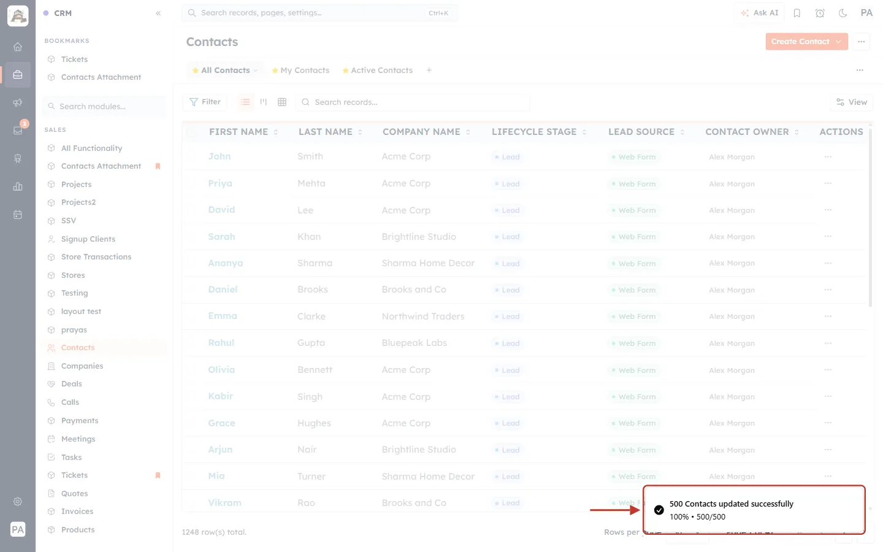Select the checkbox for Vikram Rao row
Viewport: 883px width, 552px height.
192,503
